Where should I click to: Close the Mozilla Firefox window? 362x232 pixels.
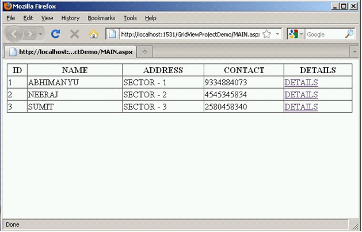point(353,6)
